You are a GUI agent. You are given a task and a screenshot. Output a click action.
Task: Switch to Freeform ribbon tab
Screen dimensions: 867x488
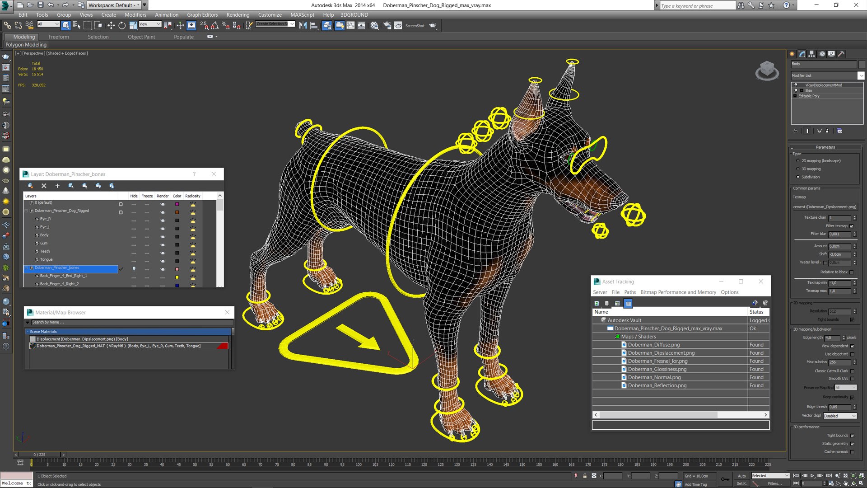pyautogui.click(x=59, y=37)
